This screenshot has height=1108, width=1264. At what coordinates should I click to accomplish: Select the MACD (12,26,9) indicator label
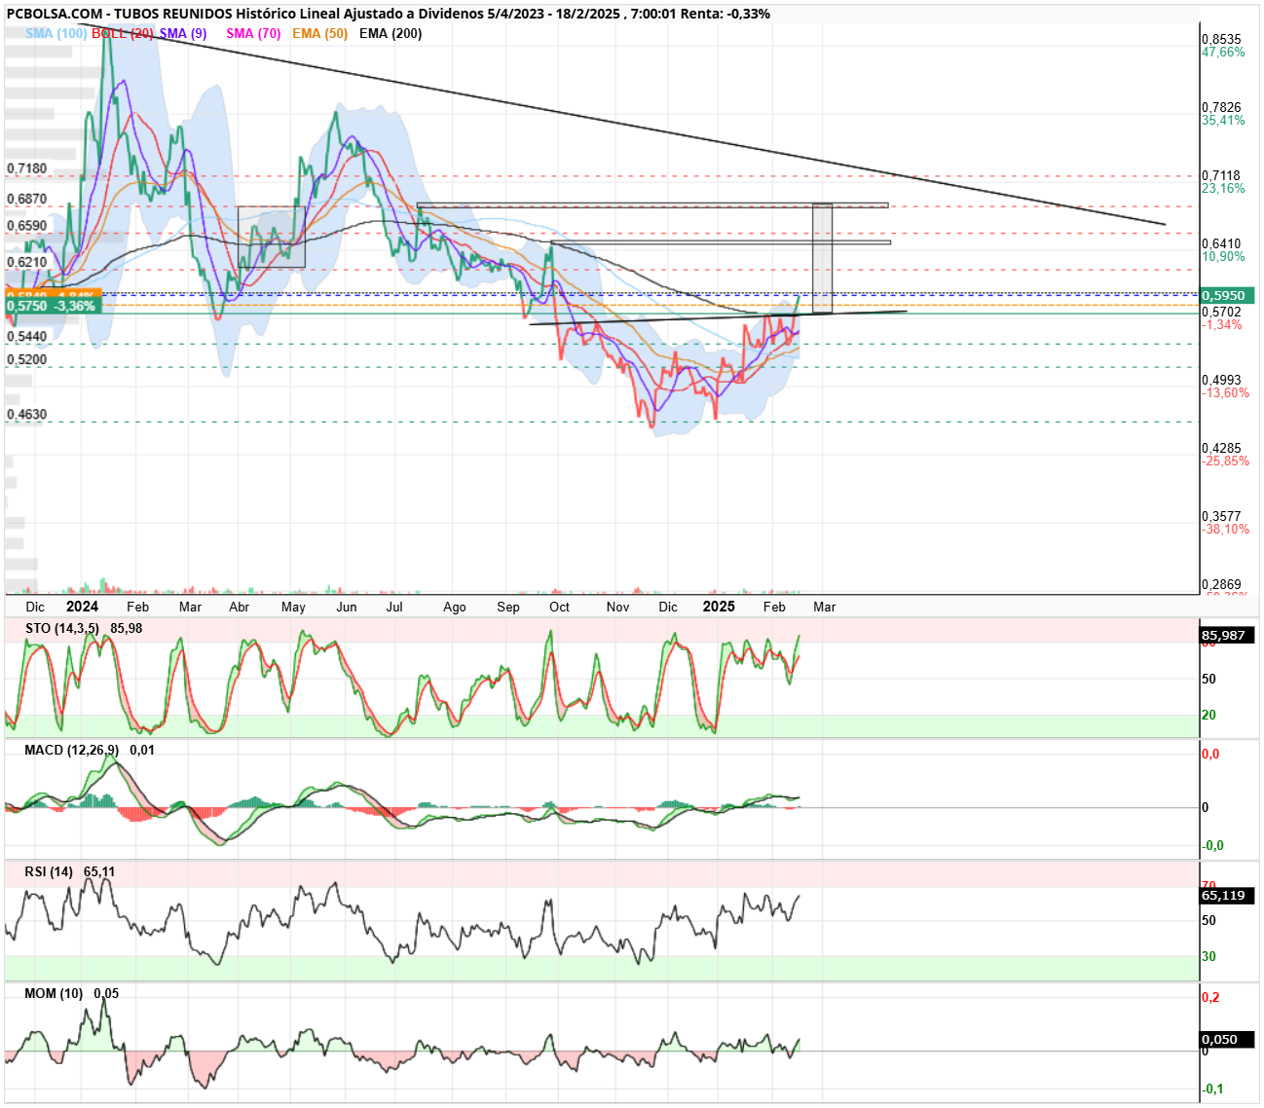coord(72,750)
